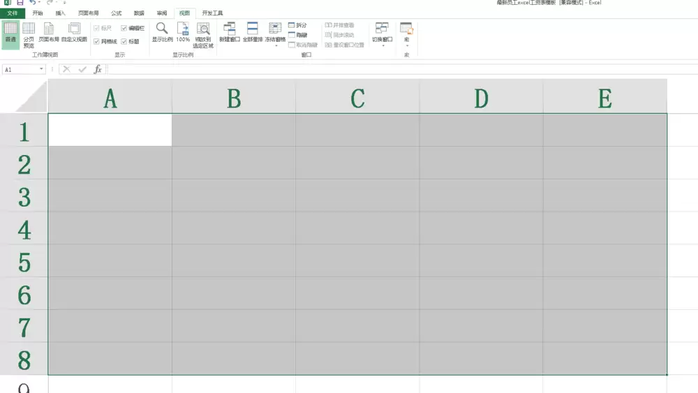Viewport: 698px width, 393px height.
Task: Click the fx Insert Function icon
Action: [x=98, y=69]
